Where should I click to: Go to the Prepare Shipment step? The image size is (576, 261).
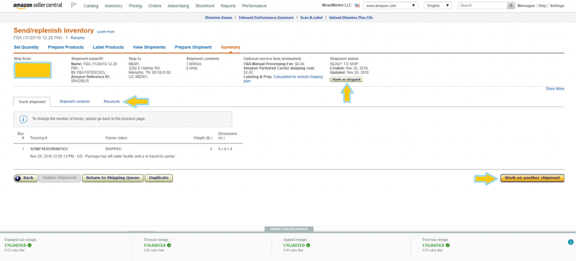pos(193,47)
